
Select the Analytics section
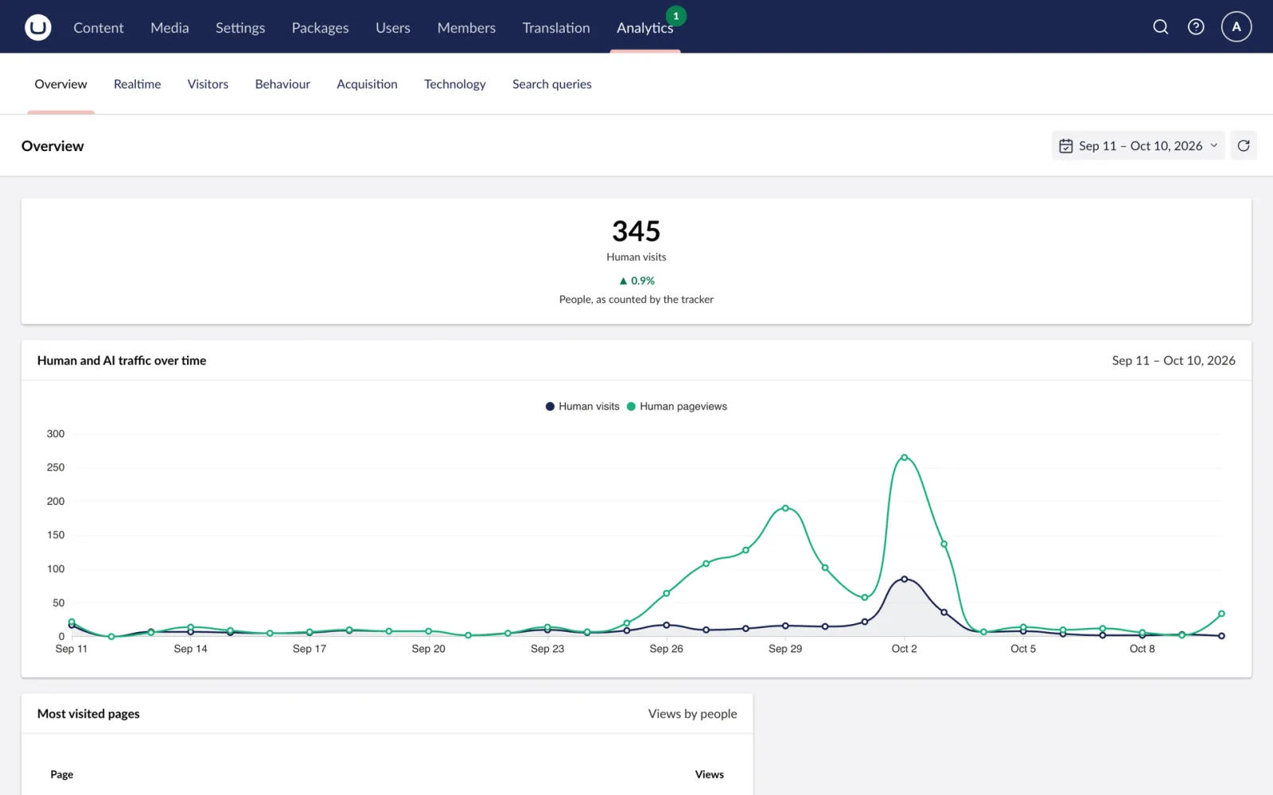644,28
